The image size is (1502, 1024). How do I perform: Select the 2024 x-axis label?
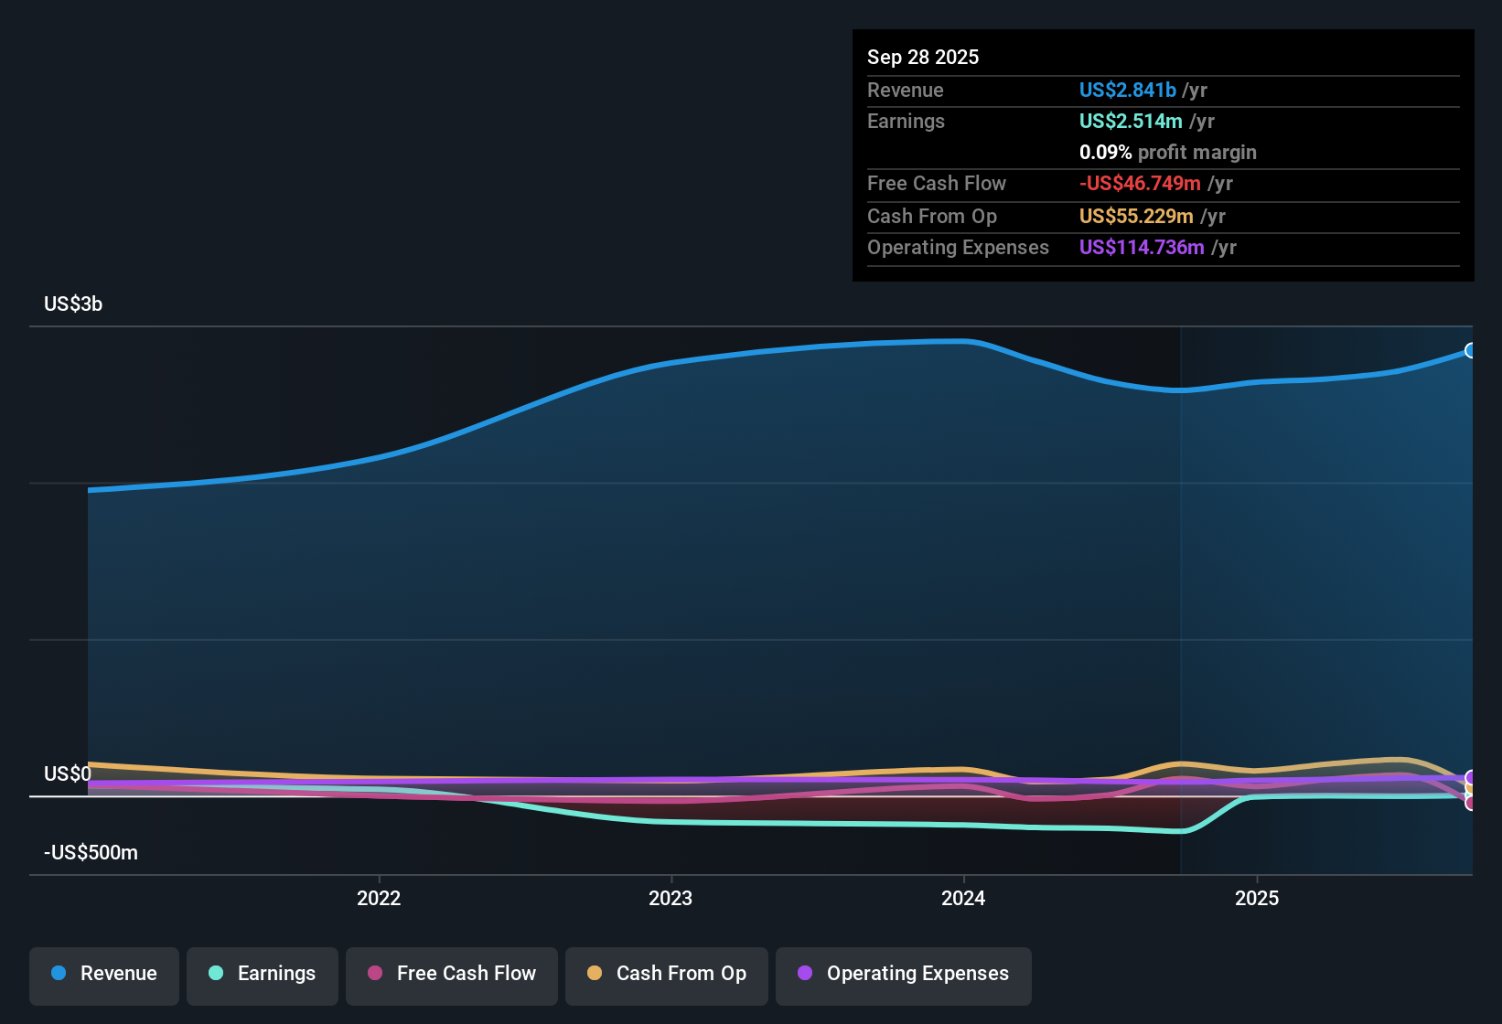pos(963,898)
